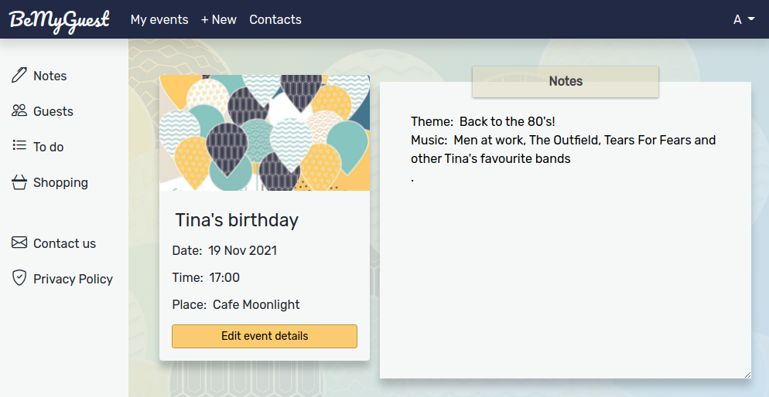Click the Place: Cafe Moonlight text
Image resolution: width=769 pixels, height=397 pixels.
coord(236,304)
